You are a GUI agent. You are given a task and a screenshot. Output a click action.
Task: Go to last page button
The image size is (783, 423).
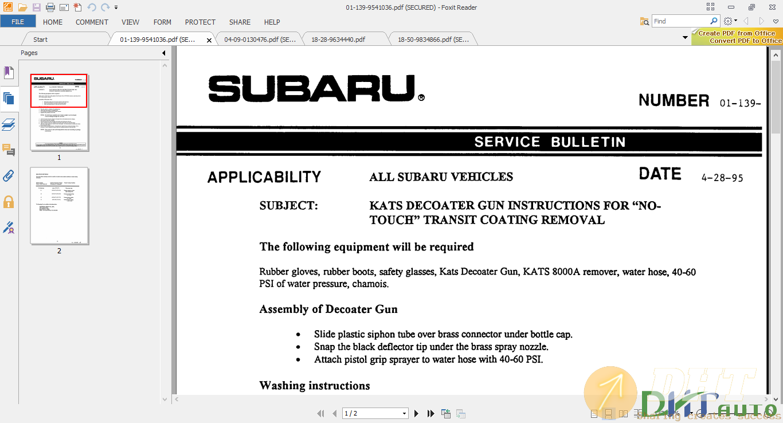[x=430, y=413]
